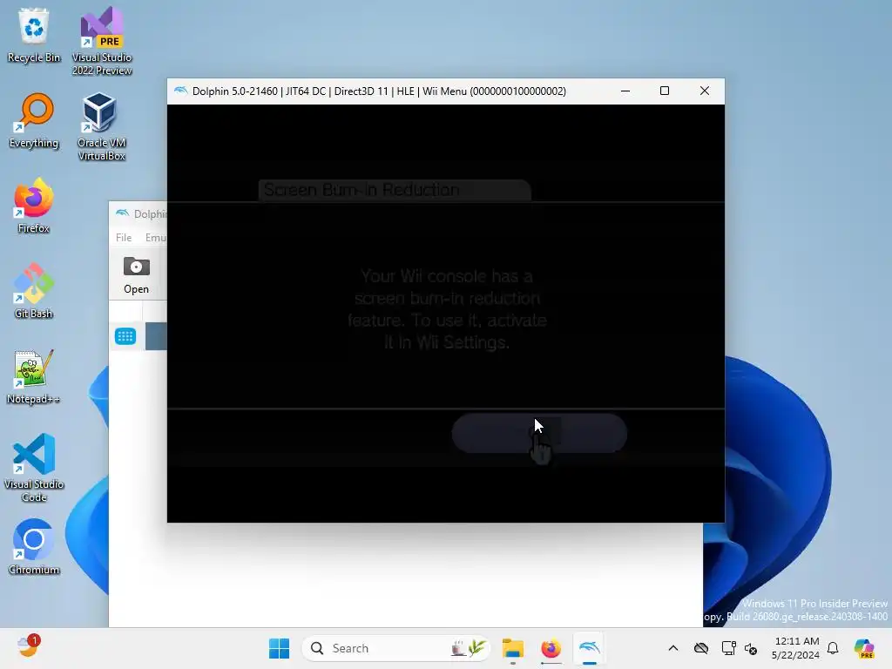Screen dimensions: 892x669
Task: Open Notepad++ desktop shortcut
Action: [x=34, y=376]
